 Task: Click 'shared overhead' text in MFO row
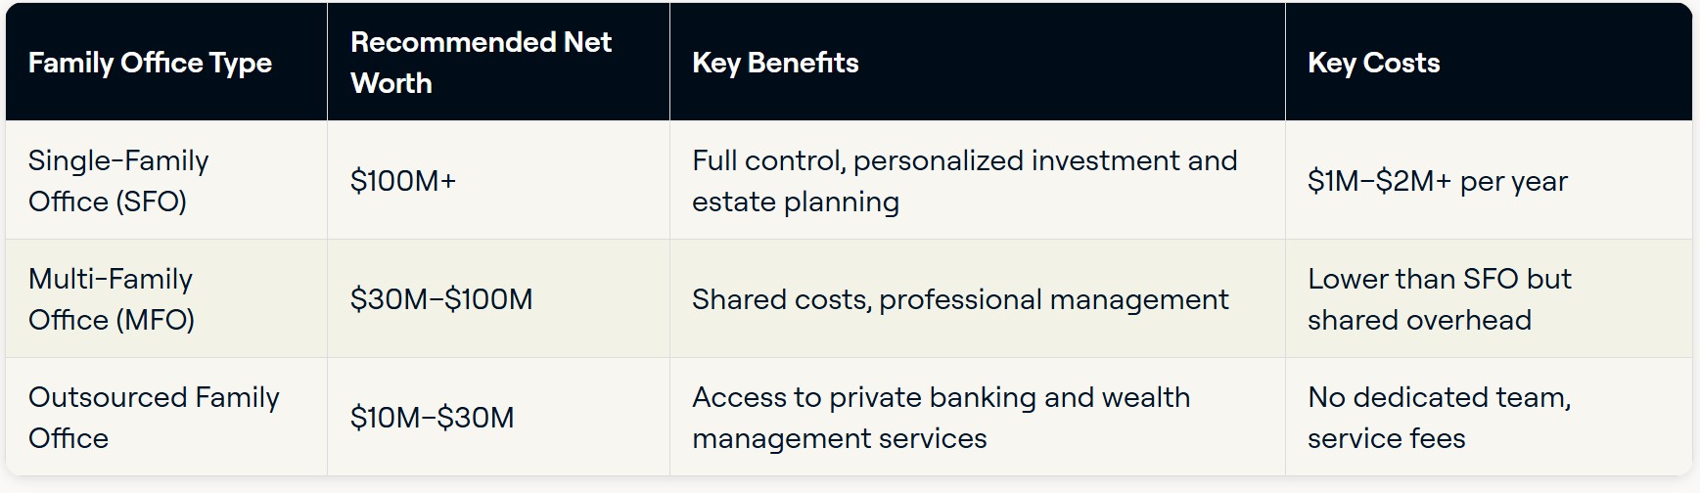1419,320
